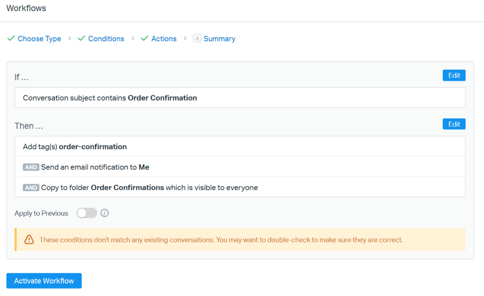The height and width of the screenshot is (296, 484).
Task: Click the checkmark icon next to Conditions
Action: [x=81, y=38]
